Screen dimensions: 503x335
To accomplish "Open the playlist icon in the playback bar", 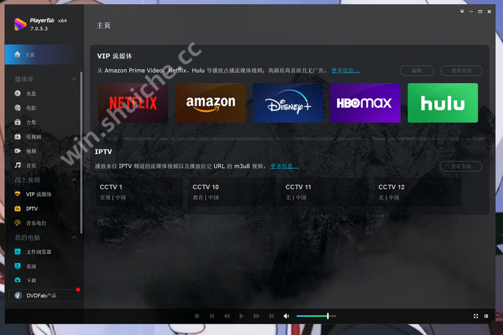I will click(486, 316).
